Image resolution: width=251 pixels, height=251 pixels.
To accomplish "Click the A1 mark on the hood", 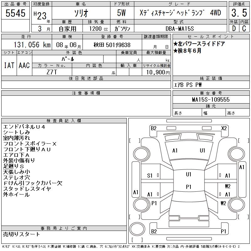I will [x=175, y=151].
